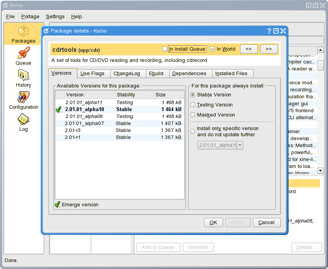
Task: Go to next package with >> button
Action: (269, 49)
